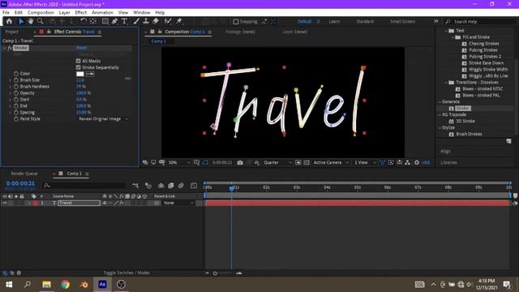The image size is (519, 292).
Task: Toggle the Start property stopwatch
Action: [16, 99]
